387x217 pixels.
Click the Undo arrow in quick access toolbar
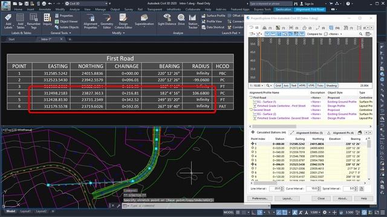click(50, 4)
